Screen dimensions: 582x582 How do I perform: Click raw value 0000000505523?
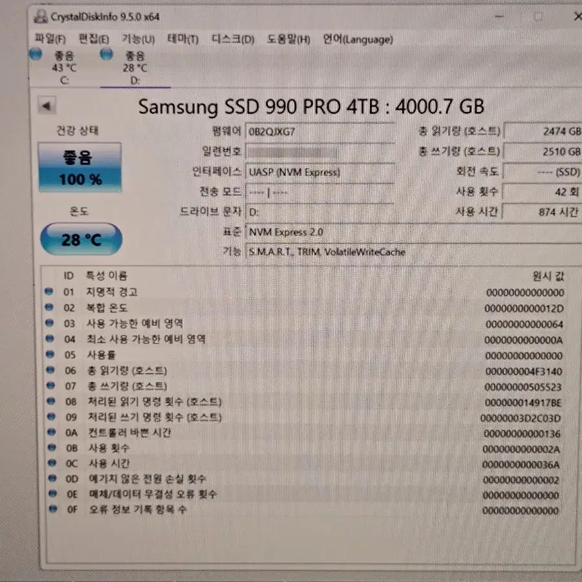click(x=523, y=387)
